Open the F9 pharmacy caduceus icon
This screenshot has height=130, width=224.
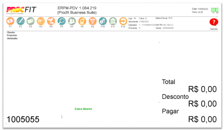92,21
